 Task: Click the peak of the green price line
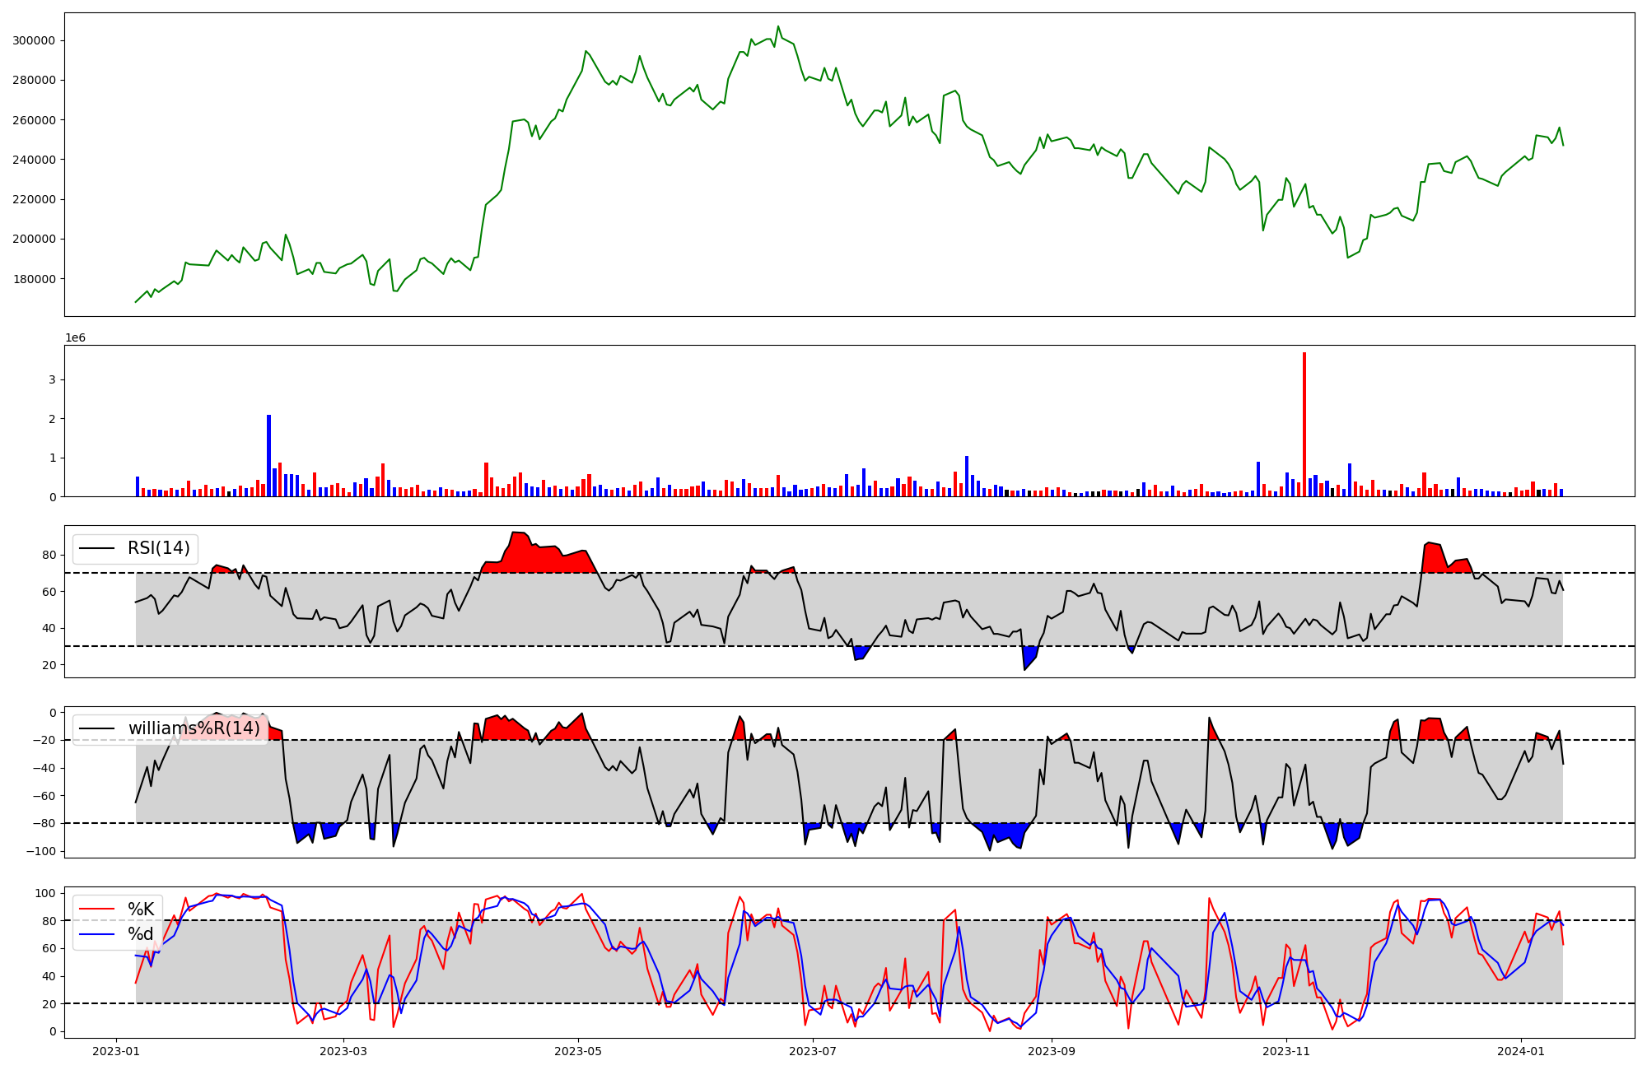778,26
